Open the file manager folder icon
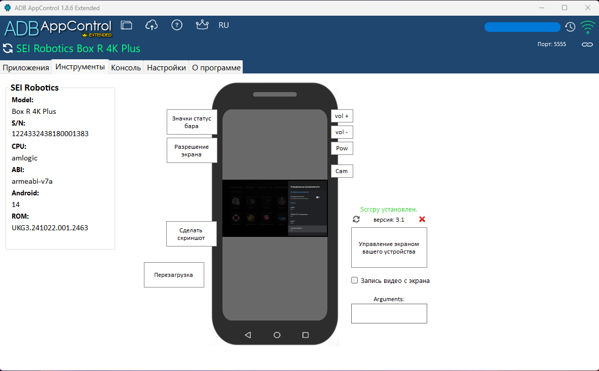This screenshot has height=371, width=599. (127, 25)
